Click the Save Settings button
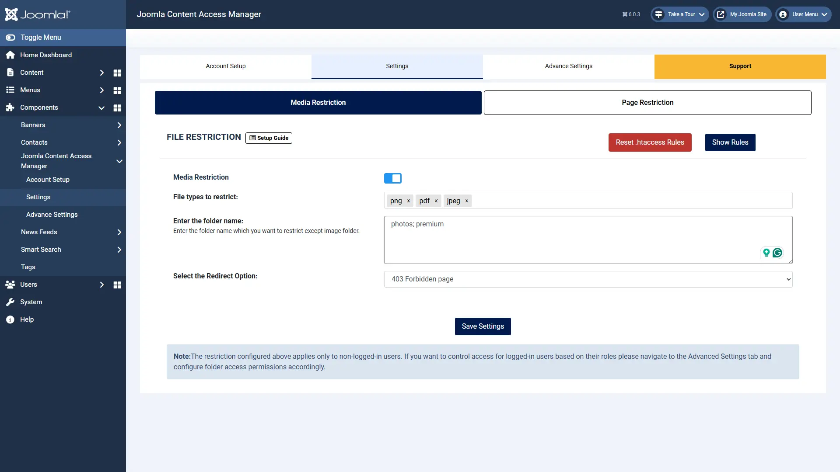The width and height of the screenshot is (840, 472). 483,326
